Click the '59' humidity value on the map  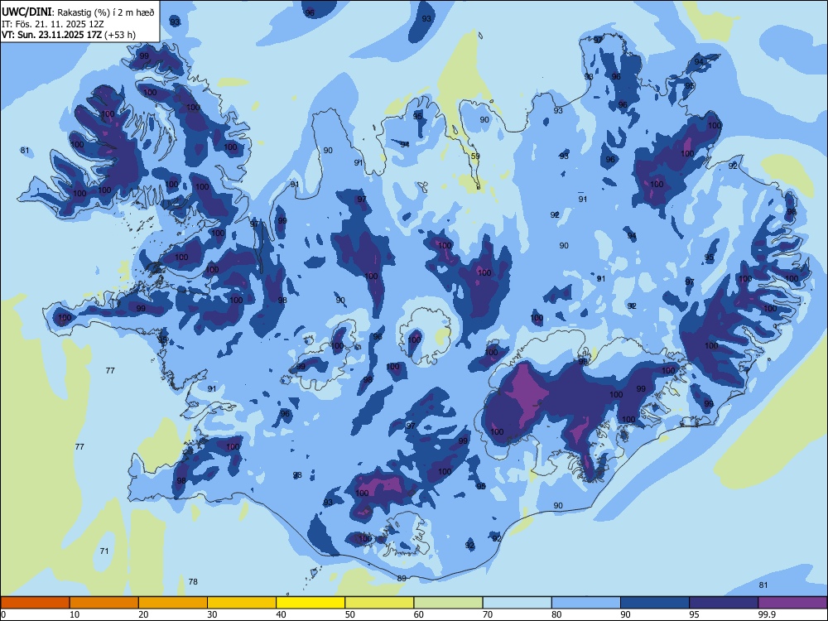coord(475,156)
